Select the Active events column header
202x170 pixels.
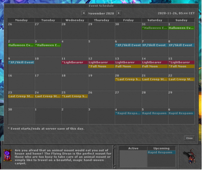coord(133,148)
